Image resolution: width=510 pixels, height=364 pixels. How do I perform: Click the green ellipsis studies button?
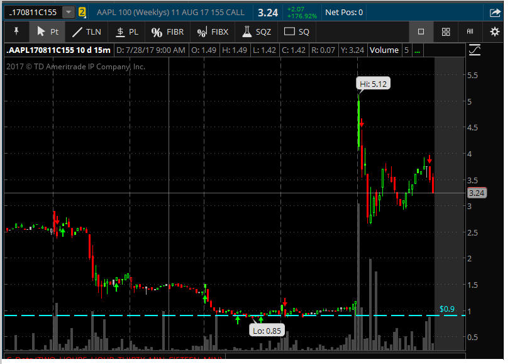click(x=418, y=50)
